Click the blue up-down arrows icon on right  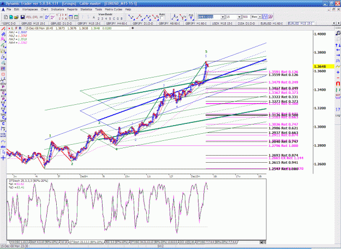tap(338, 45)
